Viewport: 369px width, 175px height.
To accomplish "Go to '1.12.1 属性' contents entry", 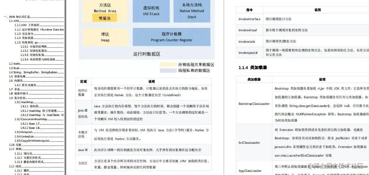I will click(39, 170).
